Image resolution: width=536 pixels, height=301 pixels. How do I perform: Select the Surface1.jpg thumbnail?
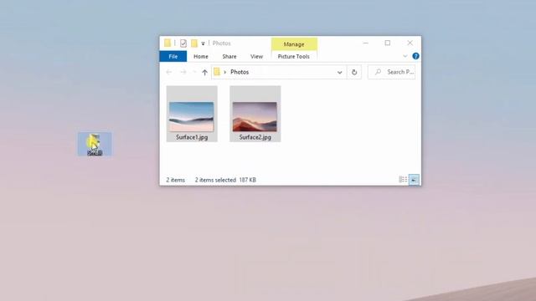coord(192,117)
